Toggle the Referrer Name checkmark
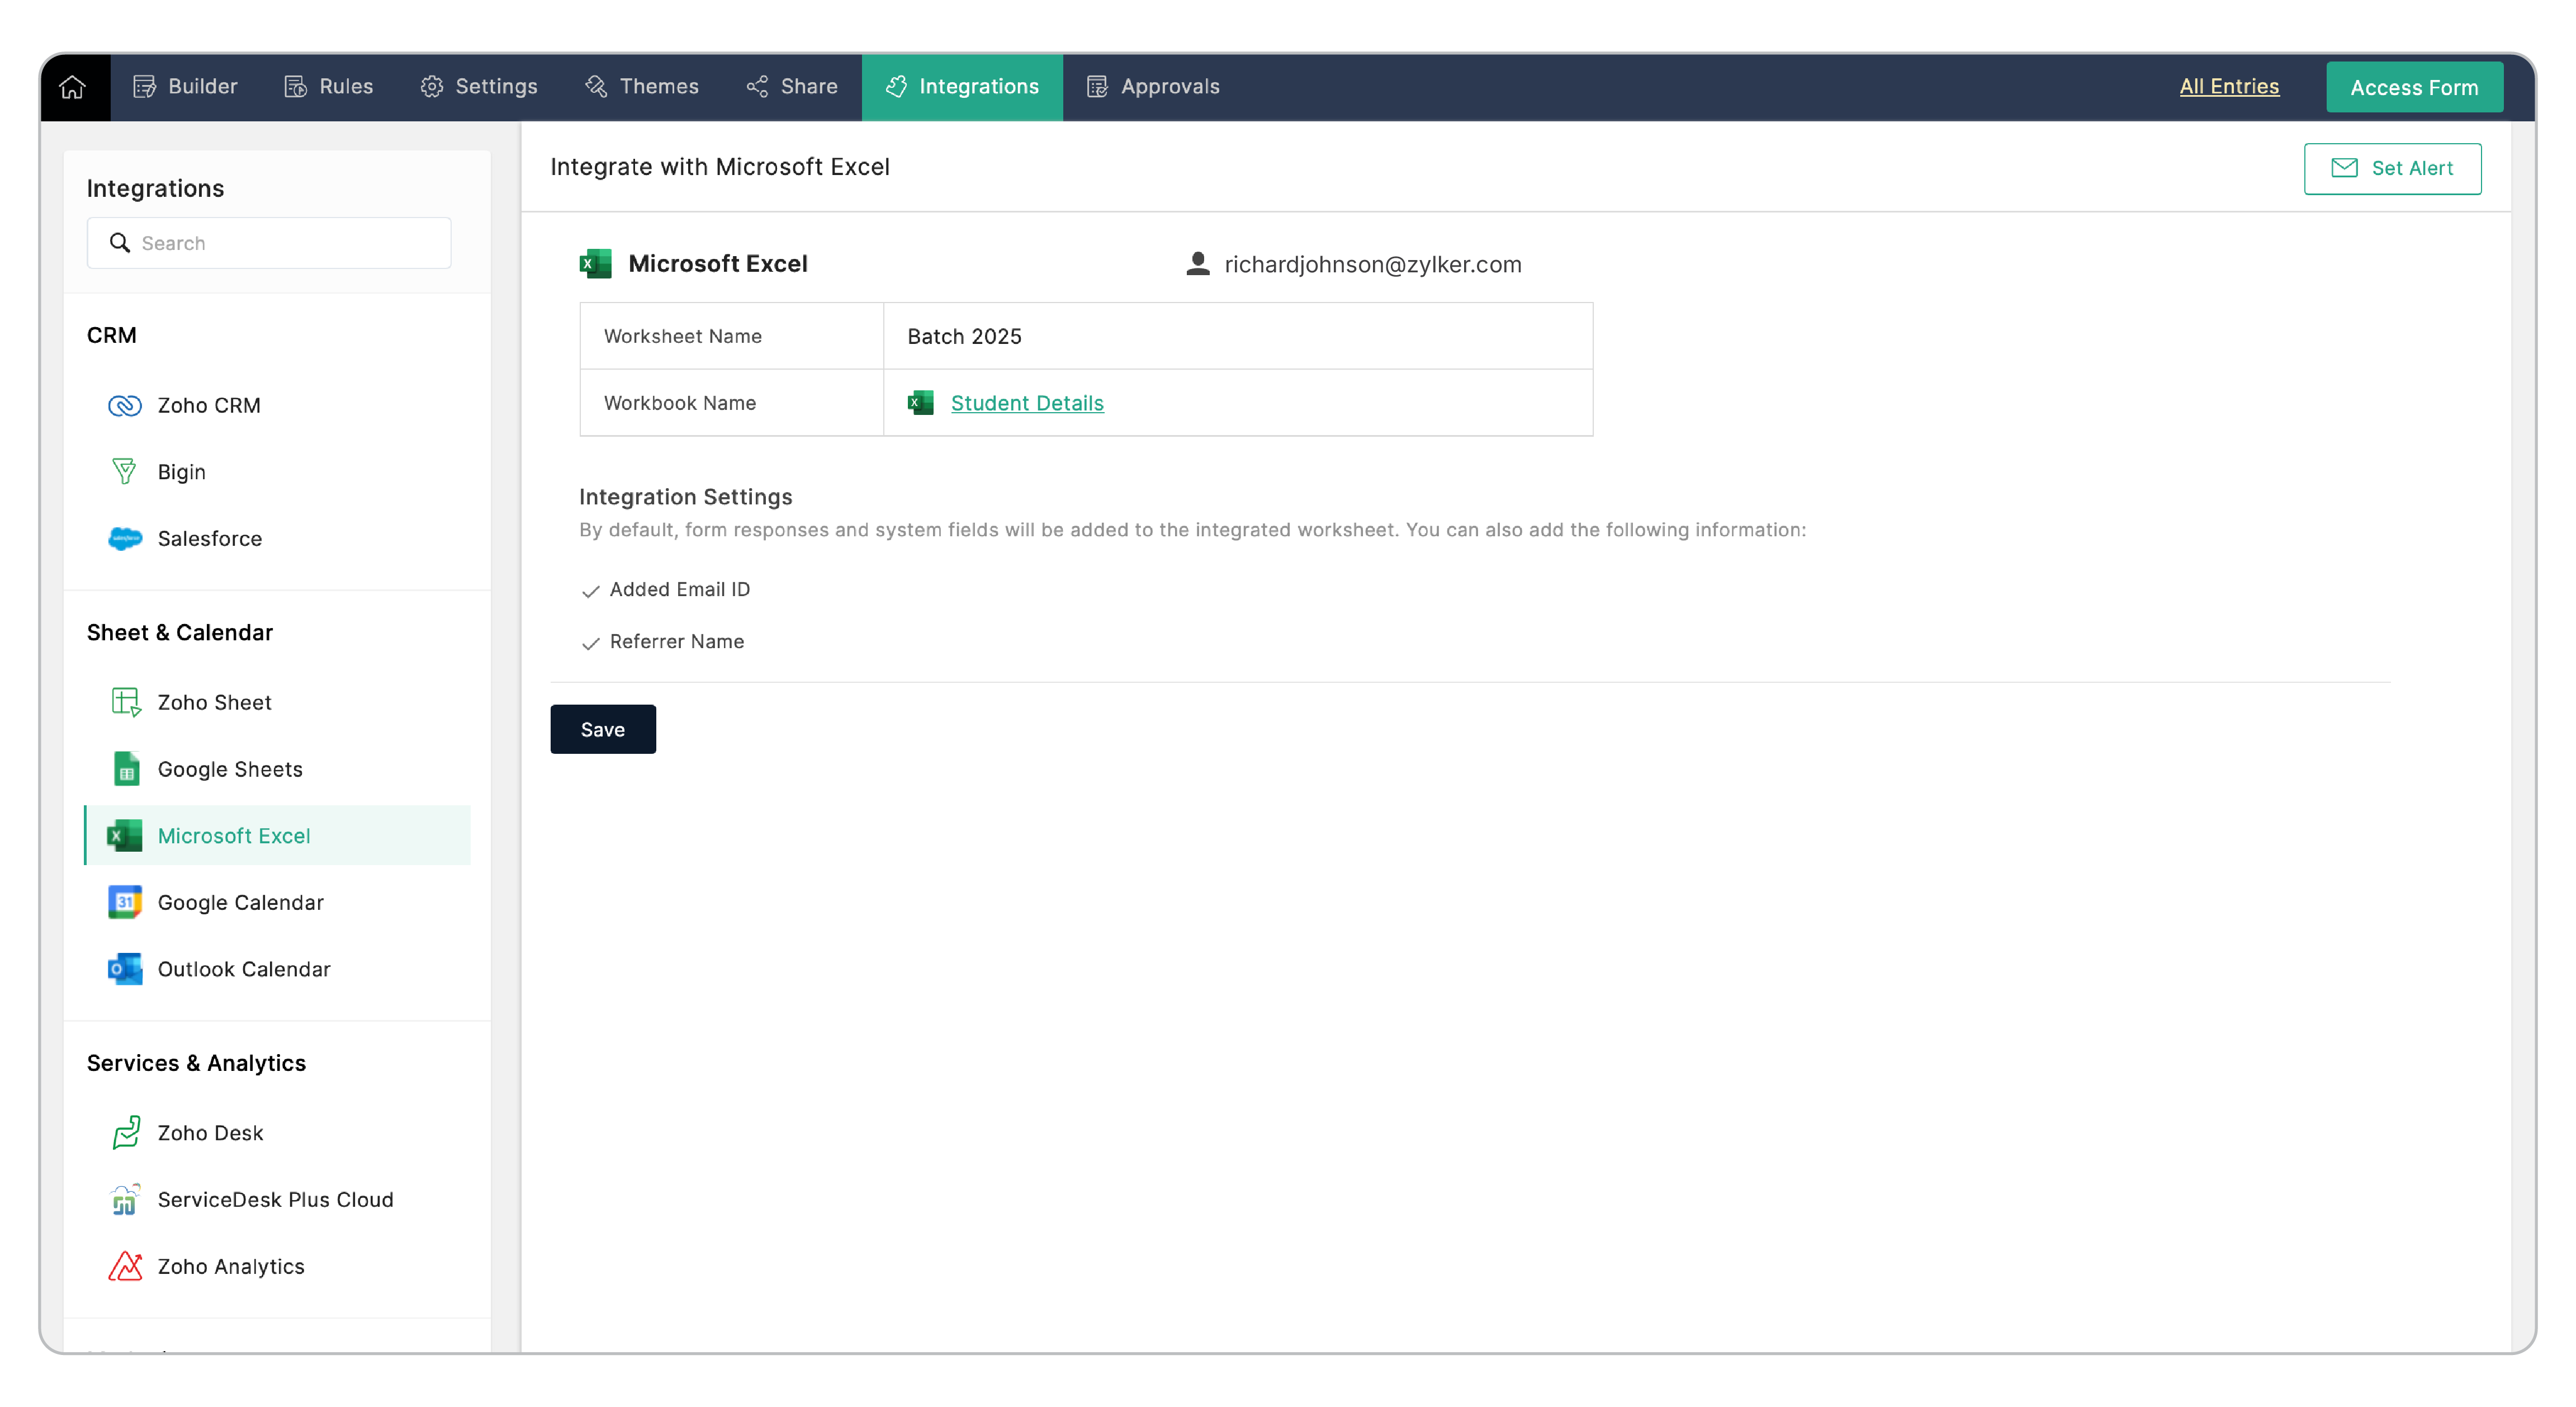 click(x=590, y=643)
